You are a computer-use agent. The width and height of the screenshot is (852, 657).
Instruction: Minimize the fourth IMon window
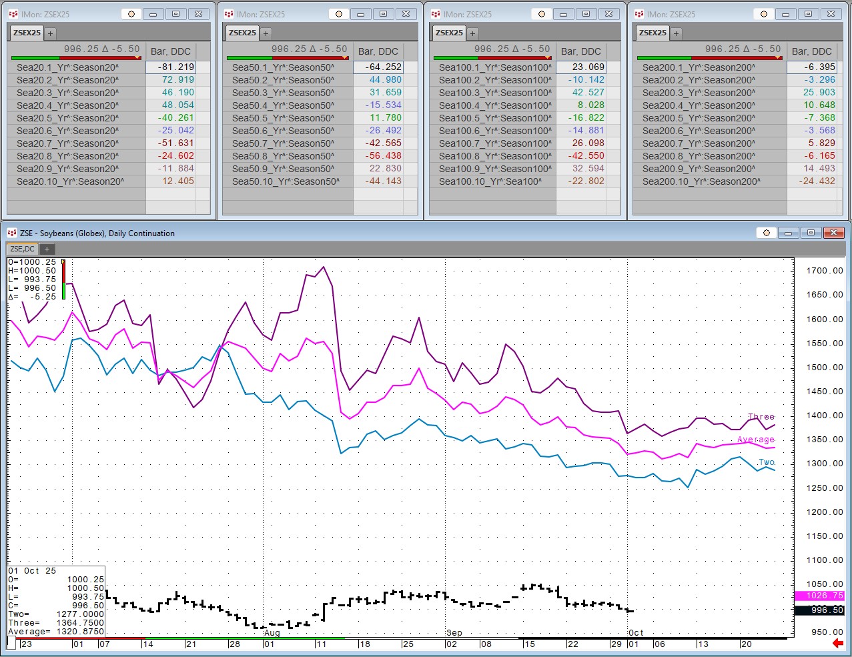(785, 14)
